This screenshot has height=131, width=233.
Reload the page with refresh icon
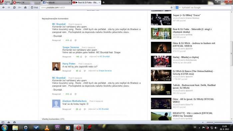(14, 7)
